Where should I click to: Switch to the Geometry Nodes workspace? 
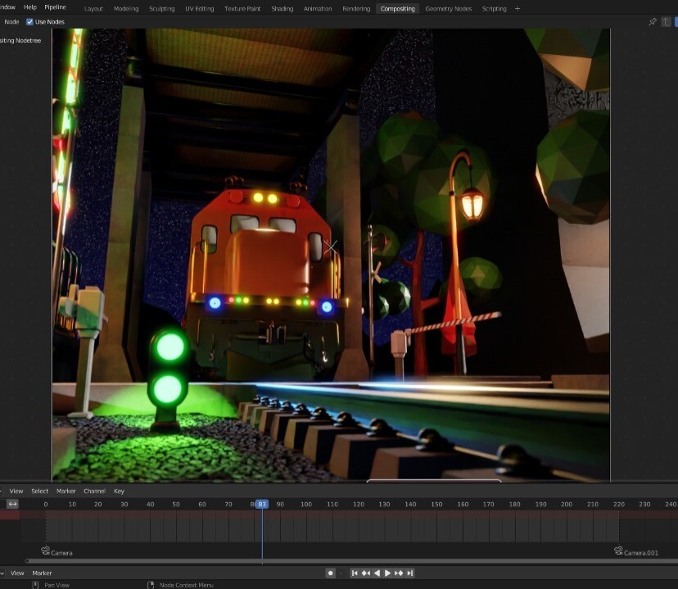(450, 8)
